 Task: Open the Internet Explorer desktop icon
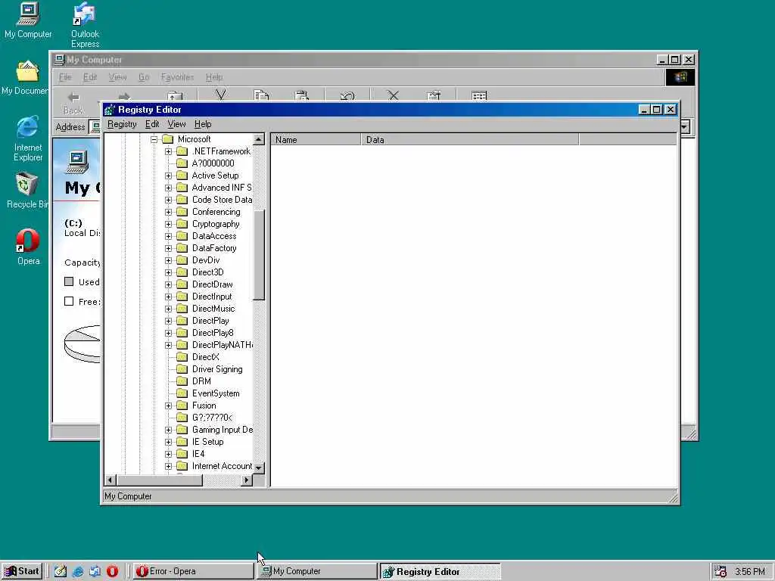pyautogui.click(x=28, y=139)
